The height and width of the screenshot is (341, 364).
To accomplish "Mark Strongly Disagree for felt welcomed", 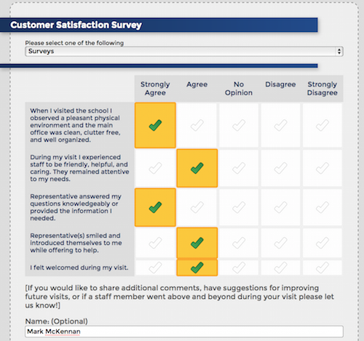I will (x=323, y=268).
